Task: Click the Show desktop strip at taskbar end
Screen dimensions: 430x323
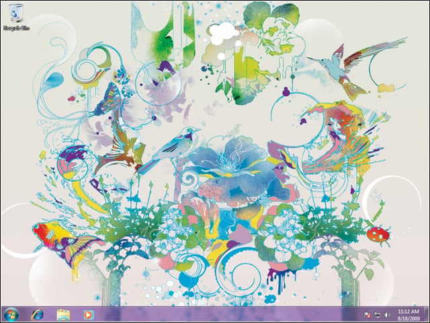Action: coord(426,314)
